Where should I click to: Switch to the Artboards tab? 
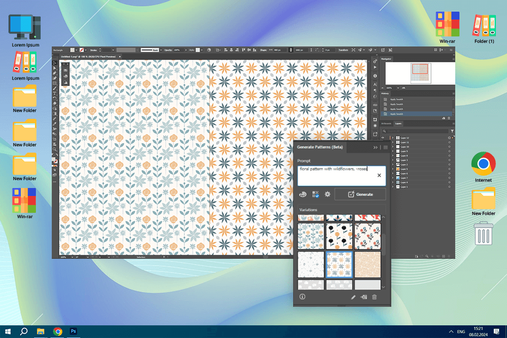(x=386, y=124)
